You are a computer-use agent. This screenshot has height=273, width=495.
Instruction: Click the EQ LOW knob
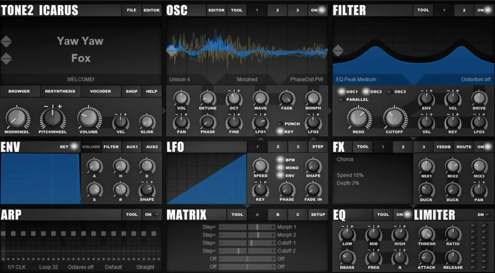coord(347,234)
